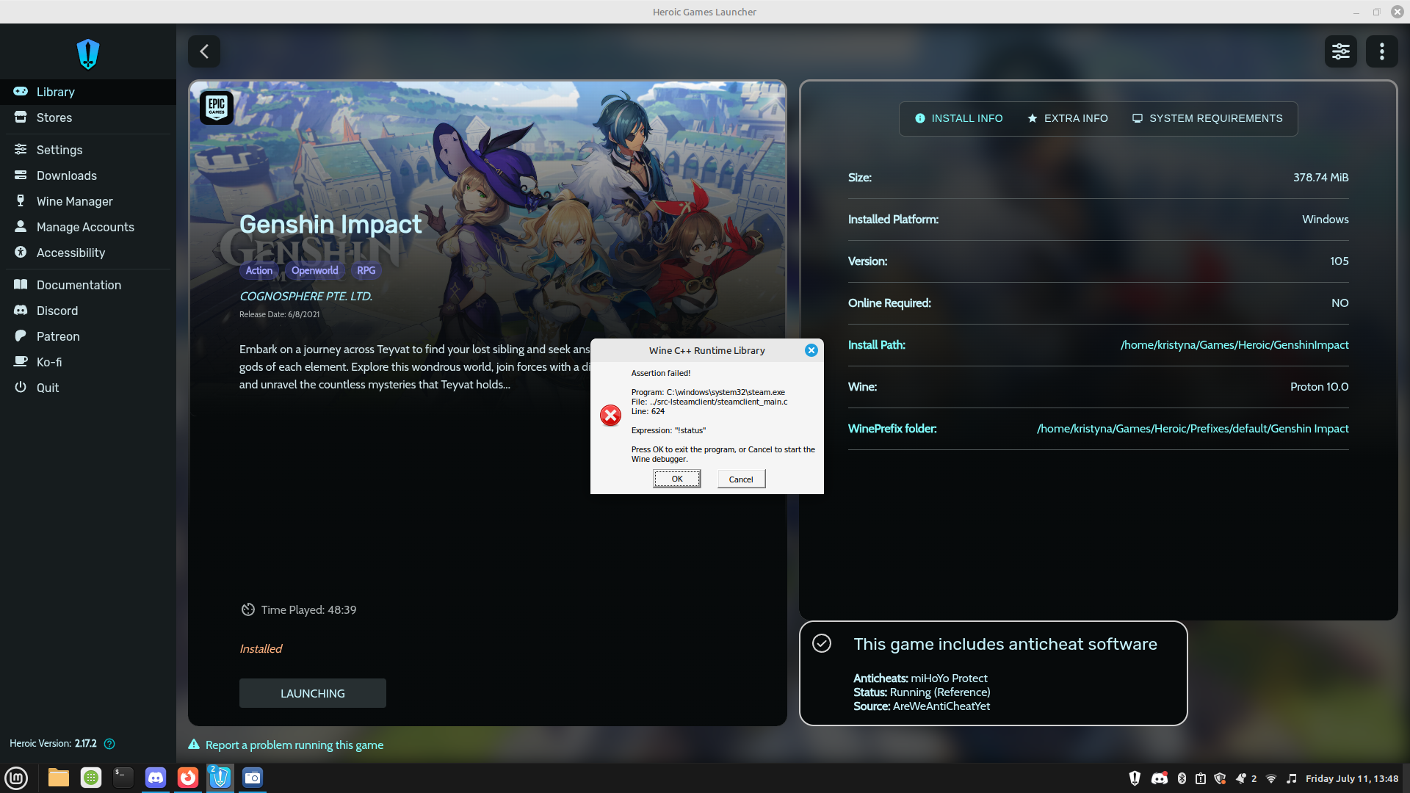Click OK in the Wine Runtime dialog
1410x793 pixels.
pyautogui.click(x=677, y=479)
